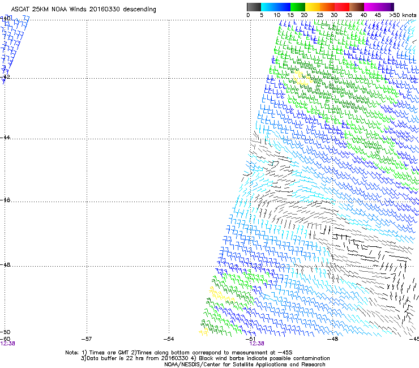419x368 pixels.
Task: Click the yellow 20-25 knots color segment
Action: tap(313, 7)
